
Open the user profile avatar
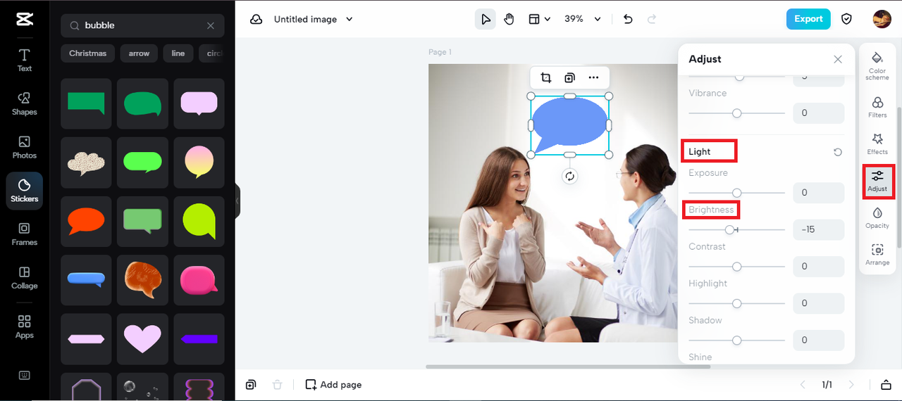(x=882, y=19)
